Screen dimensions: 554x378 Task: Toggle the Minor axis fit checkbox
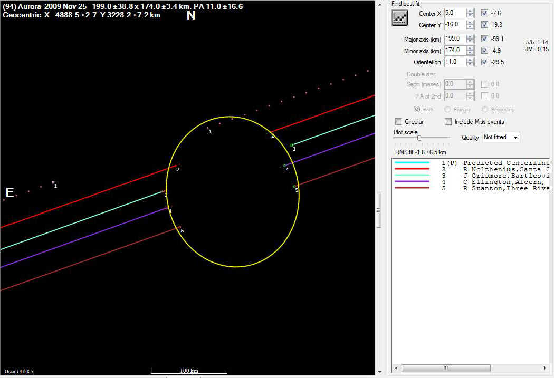tap(484, 51)
